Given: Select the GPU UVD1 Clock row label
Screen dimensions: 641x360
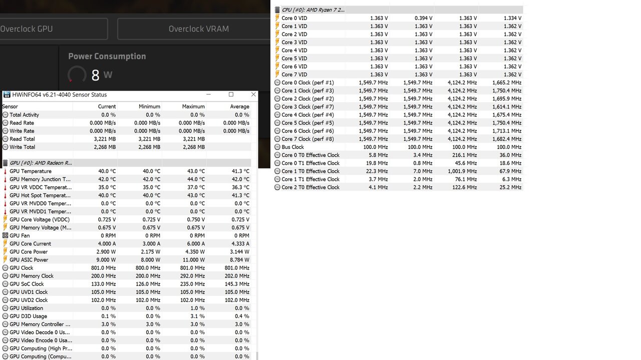Looking at the screenshot, I should coord(29,292).
